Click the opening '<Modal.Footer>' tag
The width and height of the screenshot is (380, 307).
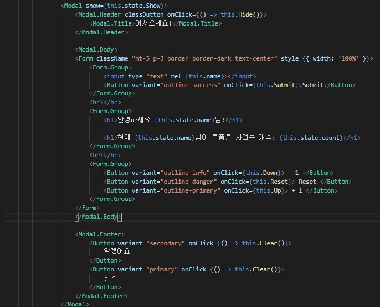100,235
